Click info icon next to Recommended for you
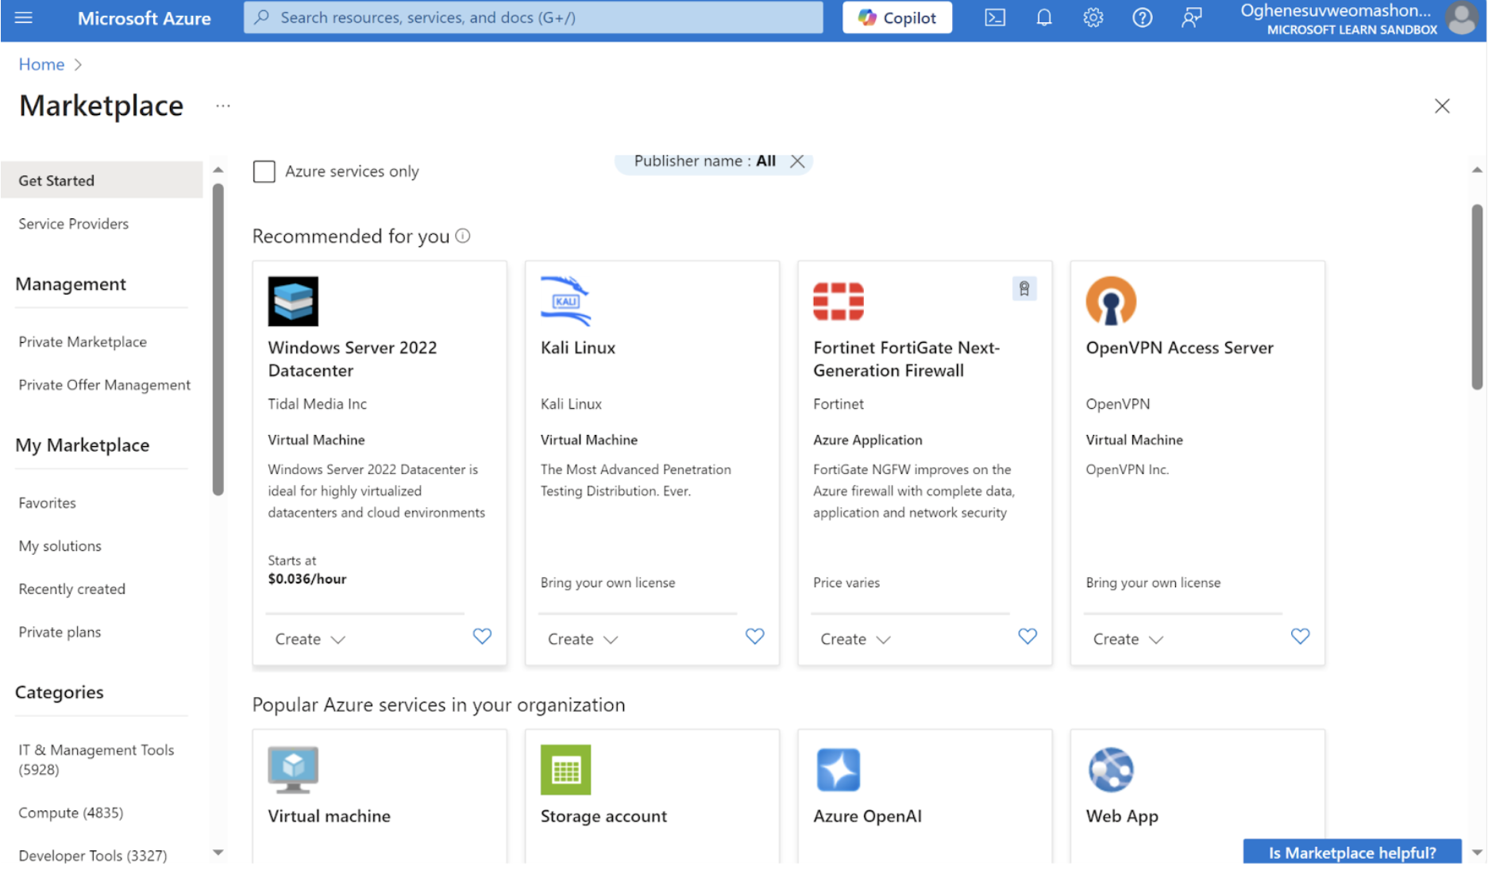Screen dimensions: 1488x870 pos(463,236)
